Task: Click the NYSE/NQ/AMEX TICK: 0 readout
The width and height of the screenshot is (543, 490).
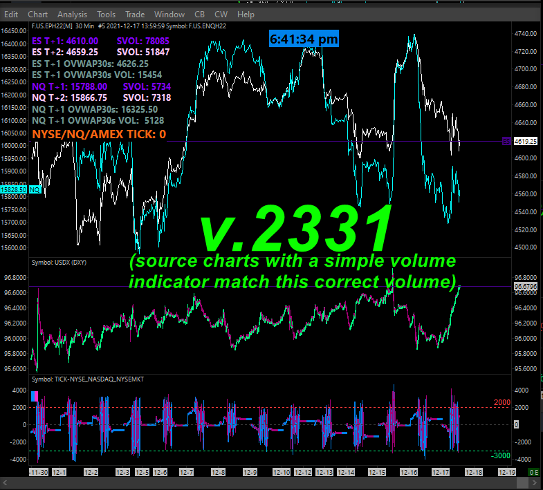Action: tap(99, 134)
